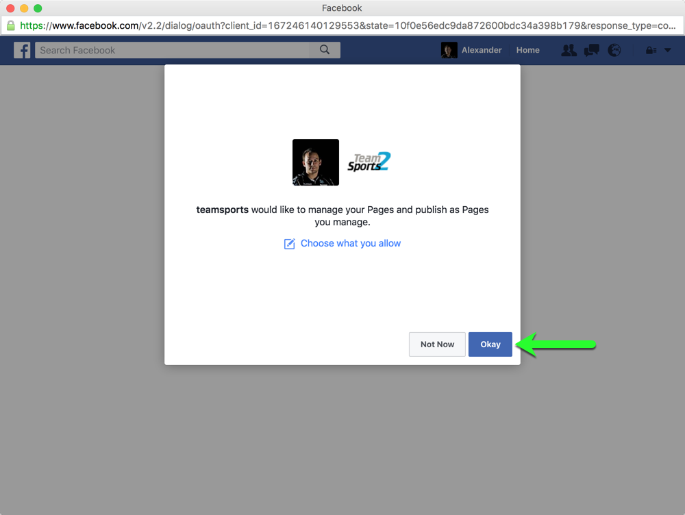Image resolution: width=685 pixels, height=515 pixels.
Task: Open the notifications globe icon
Action: coord(614,50)
